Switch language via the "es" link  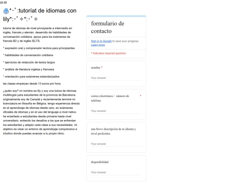[x=5, y=2]
